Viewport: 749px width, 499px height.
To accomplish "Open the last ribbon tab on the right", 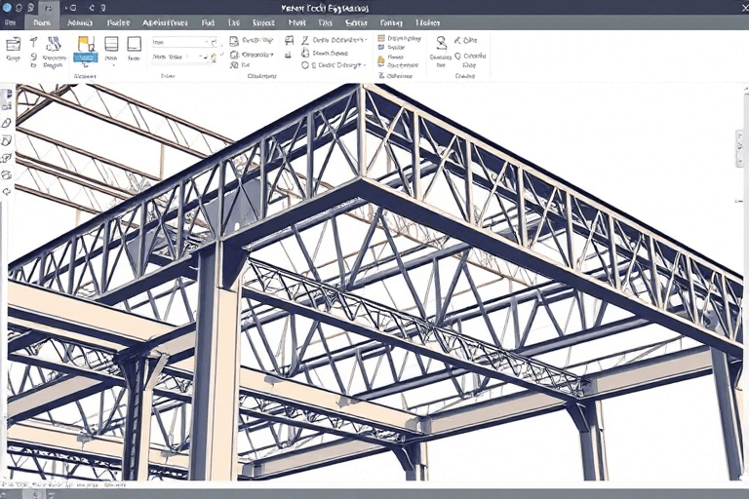I will (427, 21).
